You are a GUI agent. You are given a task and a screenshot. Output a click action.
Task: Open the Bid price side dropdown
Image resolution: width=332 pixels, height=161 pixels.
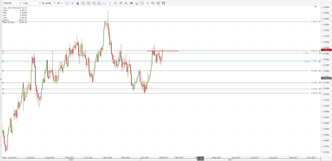click(x=60, y=3)
